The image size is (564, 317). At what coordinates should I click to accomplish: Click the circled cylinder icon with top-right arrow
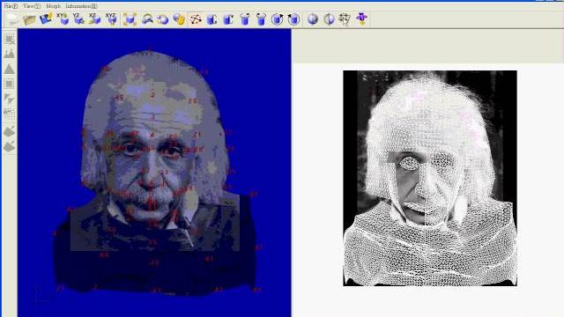(278, 19)
